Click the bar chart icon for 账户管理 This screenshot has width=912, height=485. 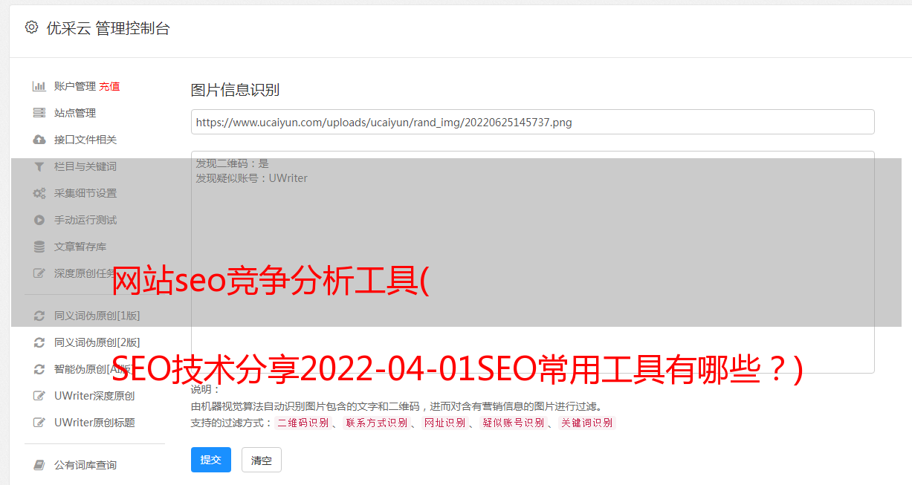pyautogui.click(x=39, y=86)
